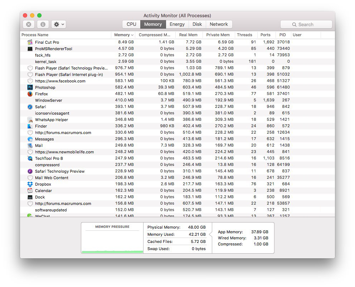Select the iconservicesagent process
Image resolution: width=355 pixels, height=287 pixels.
tap(177, 113)
